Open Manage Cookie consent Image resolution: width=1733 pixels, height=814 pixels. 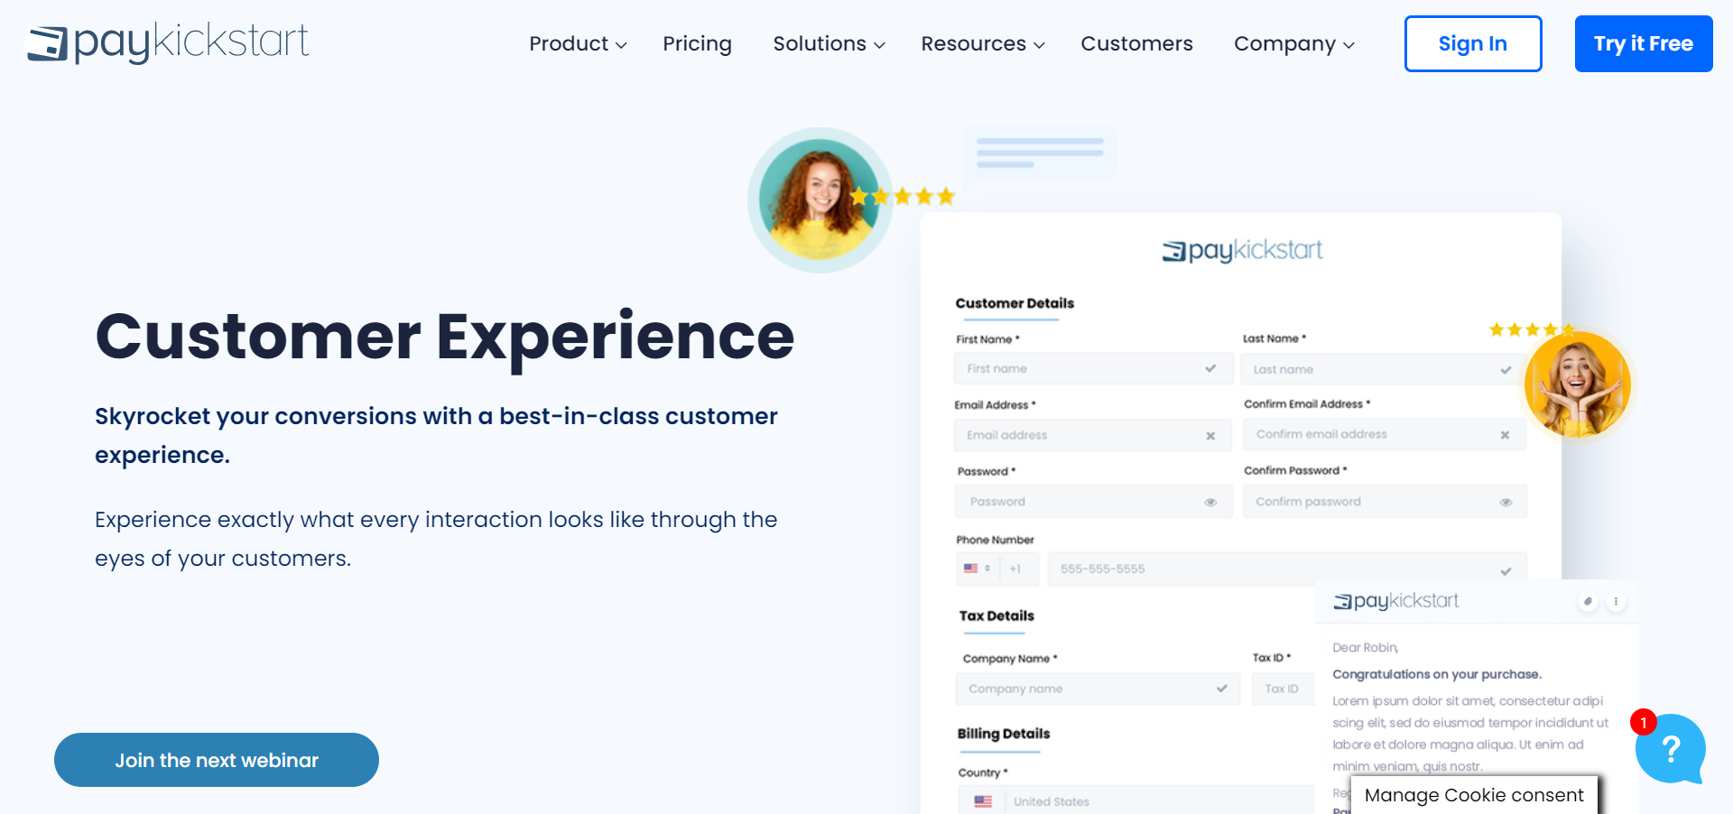coord(1474,795)
